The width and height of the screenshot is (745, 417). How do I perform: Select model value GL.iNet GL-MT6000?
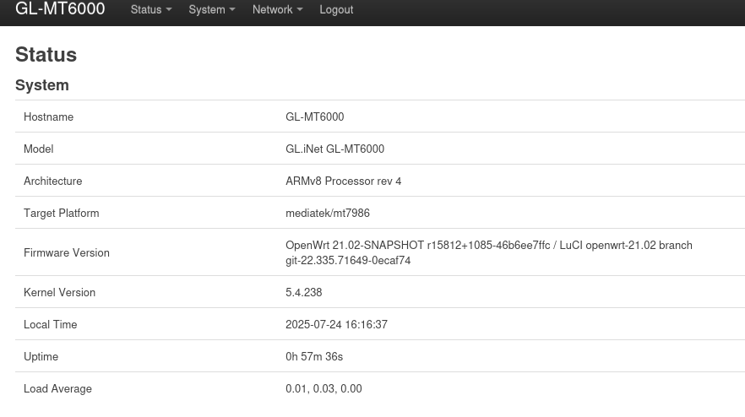335,149
